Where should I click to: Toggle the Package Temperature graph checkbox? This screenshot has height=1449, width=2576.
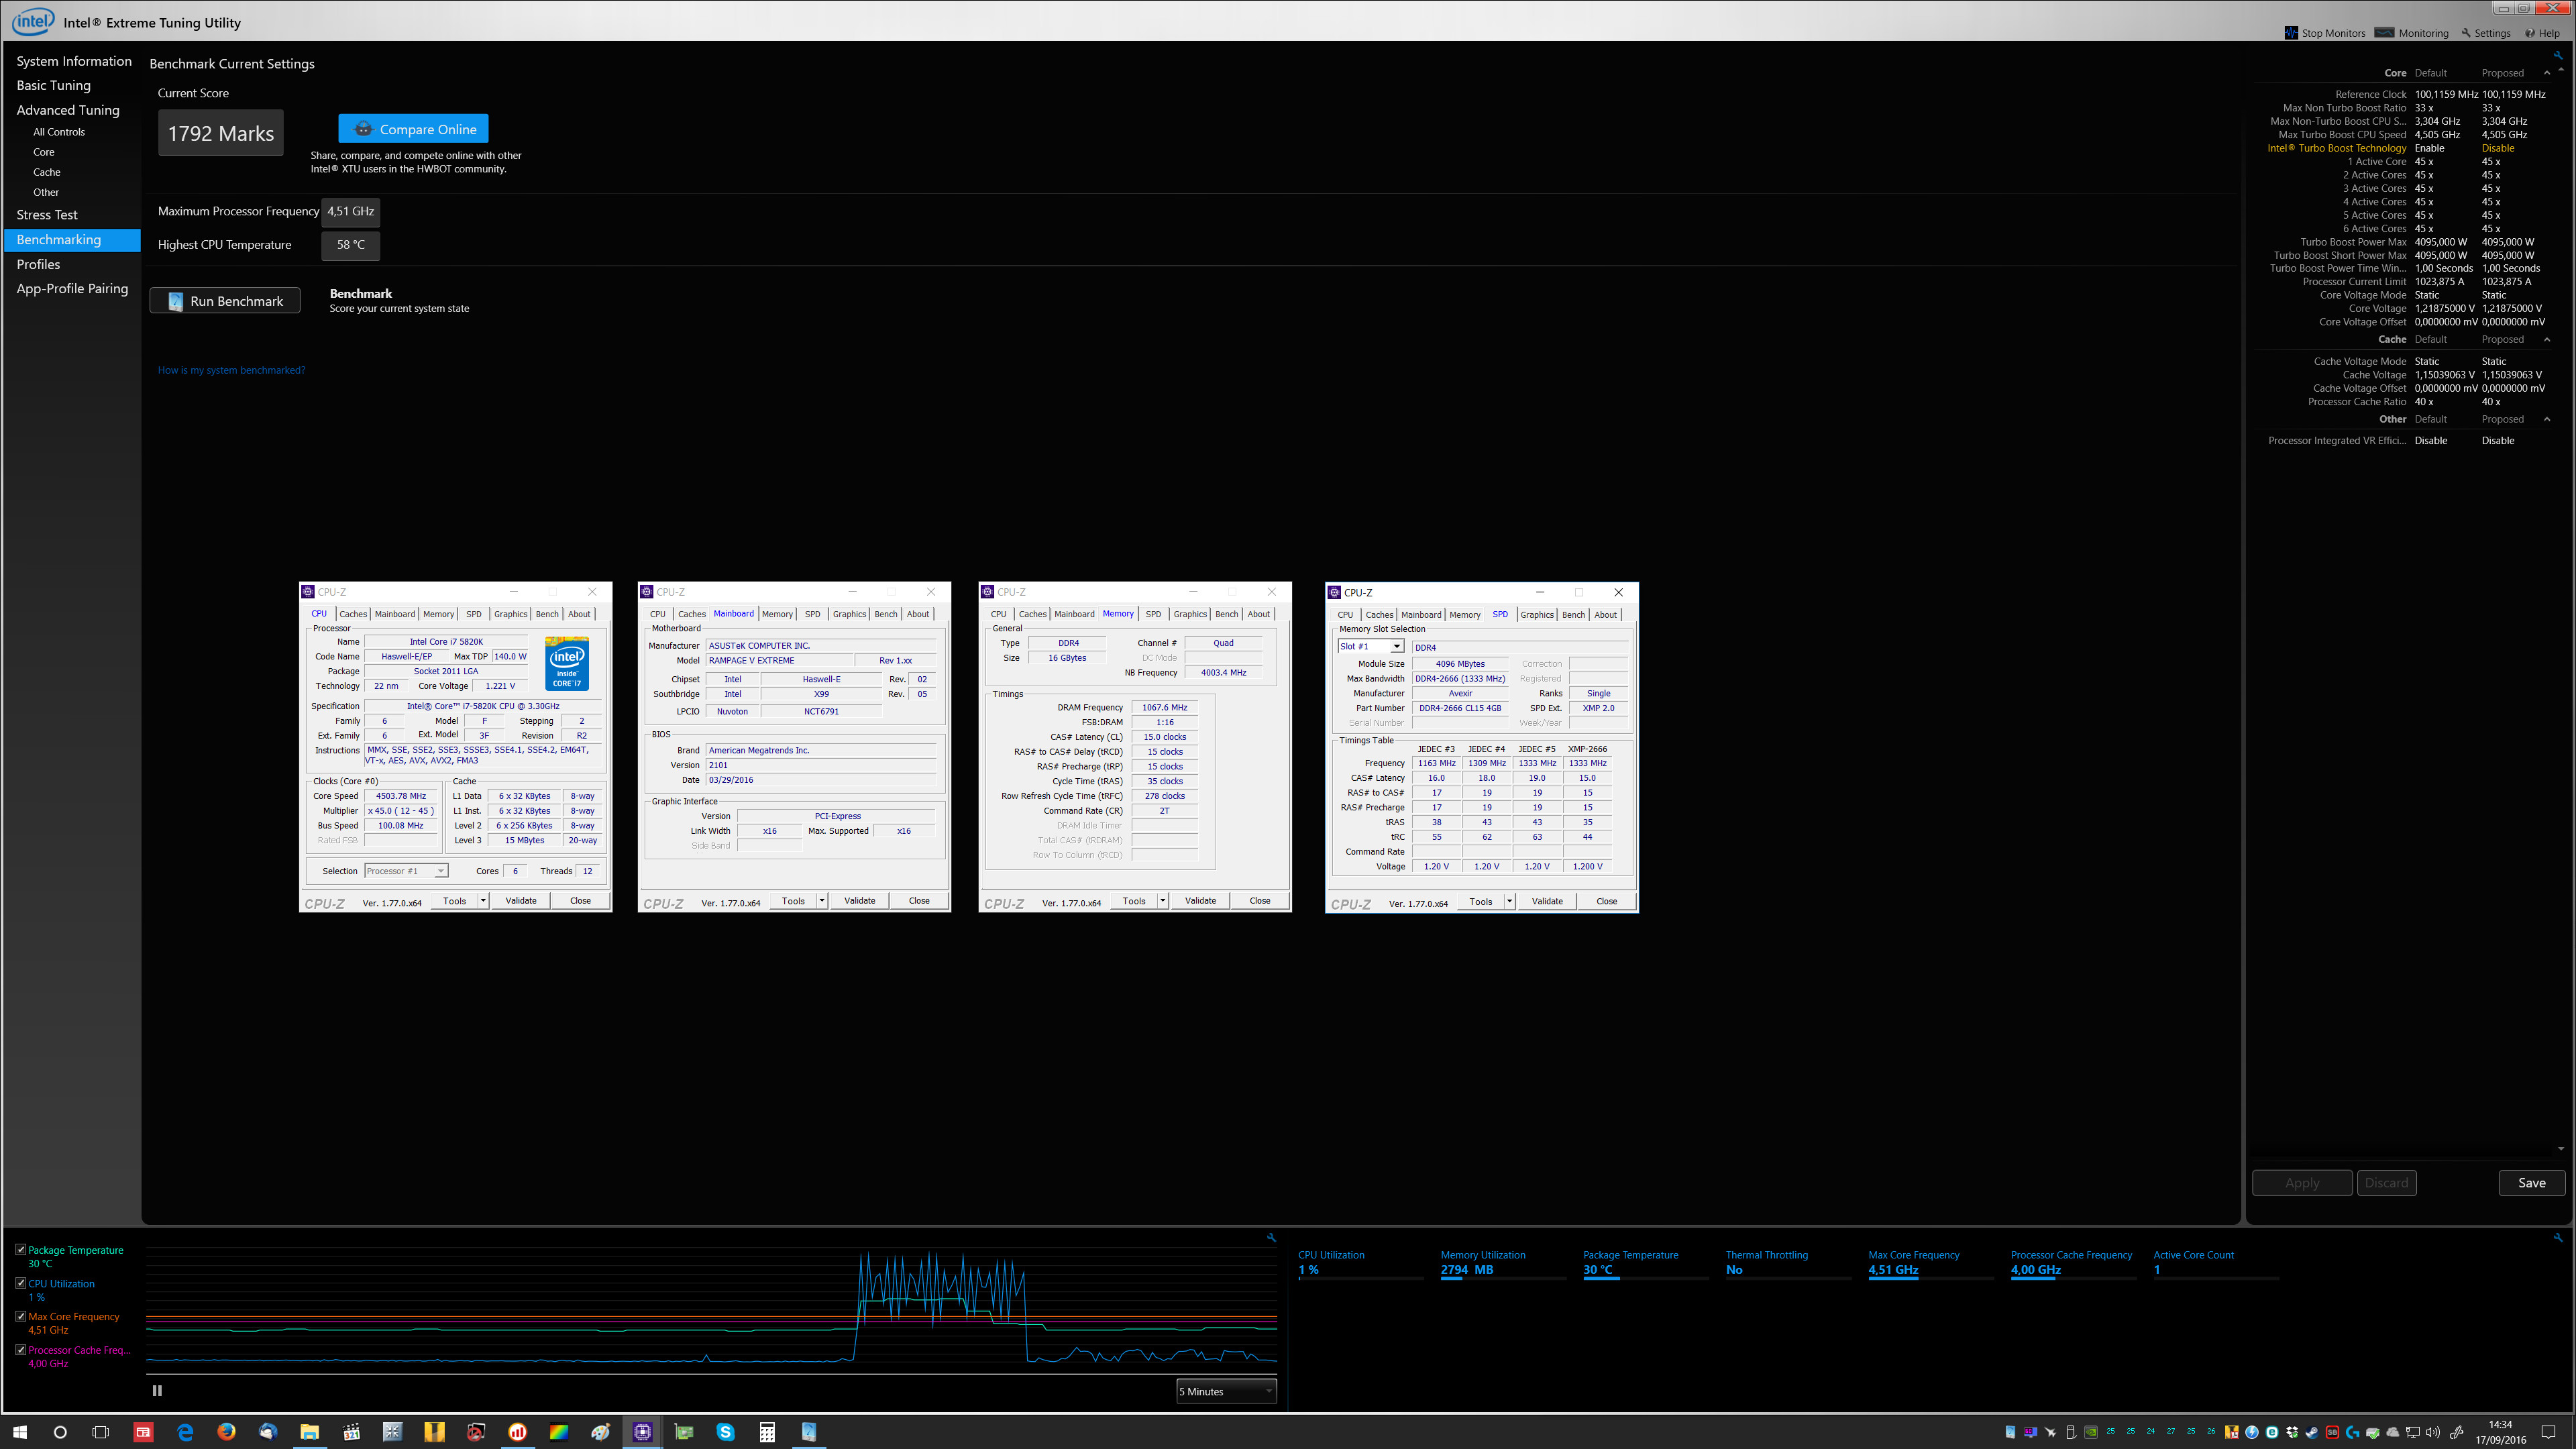pyautogui.click(x=21, y=1249)
